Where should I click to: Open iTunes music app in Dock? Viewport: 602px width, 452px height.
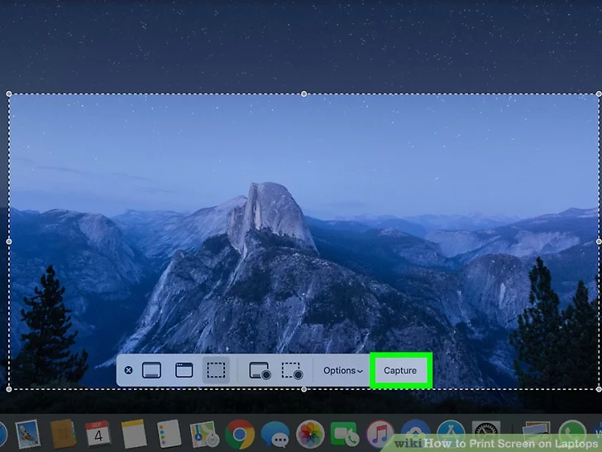(380, 434)
